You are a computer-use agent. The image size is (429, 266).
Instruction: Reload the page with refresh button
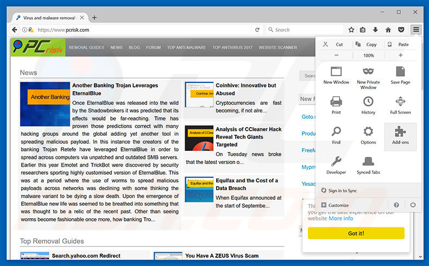coord(257,30)
